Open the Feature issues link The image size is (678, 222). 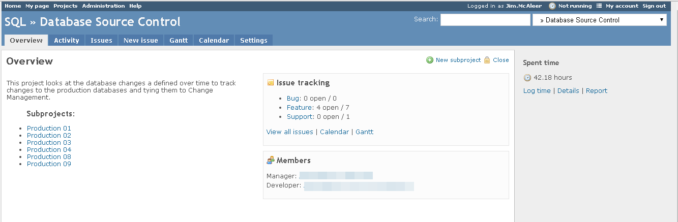[300, 108]
